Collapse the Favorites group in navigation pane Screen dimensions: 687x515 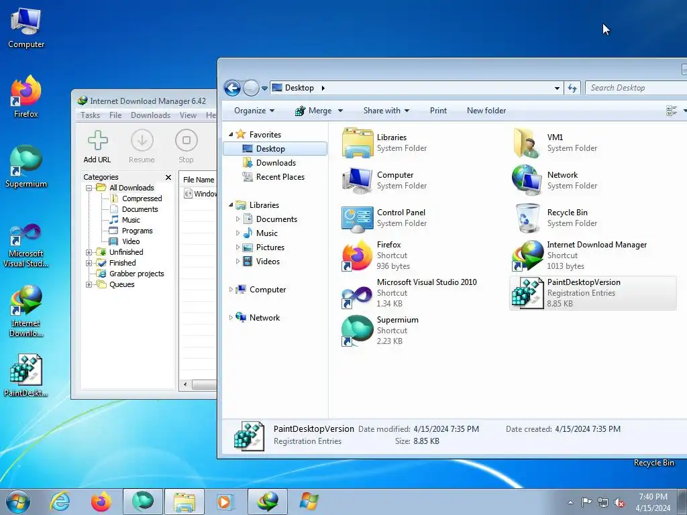click(231, 134)
